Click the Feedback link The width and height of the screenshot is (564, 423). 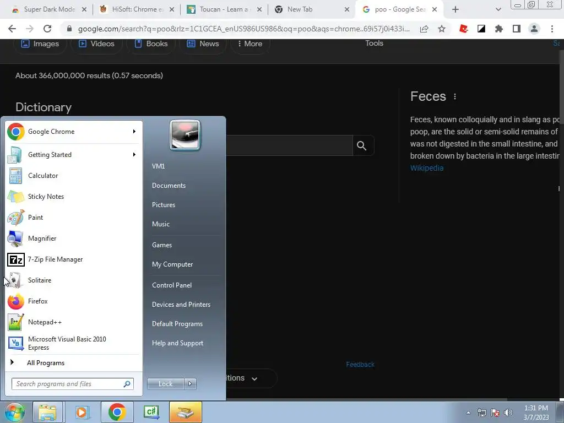click(360, 365)
